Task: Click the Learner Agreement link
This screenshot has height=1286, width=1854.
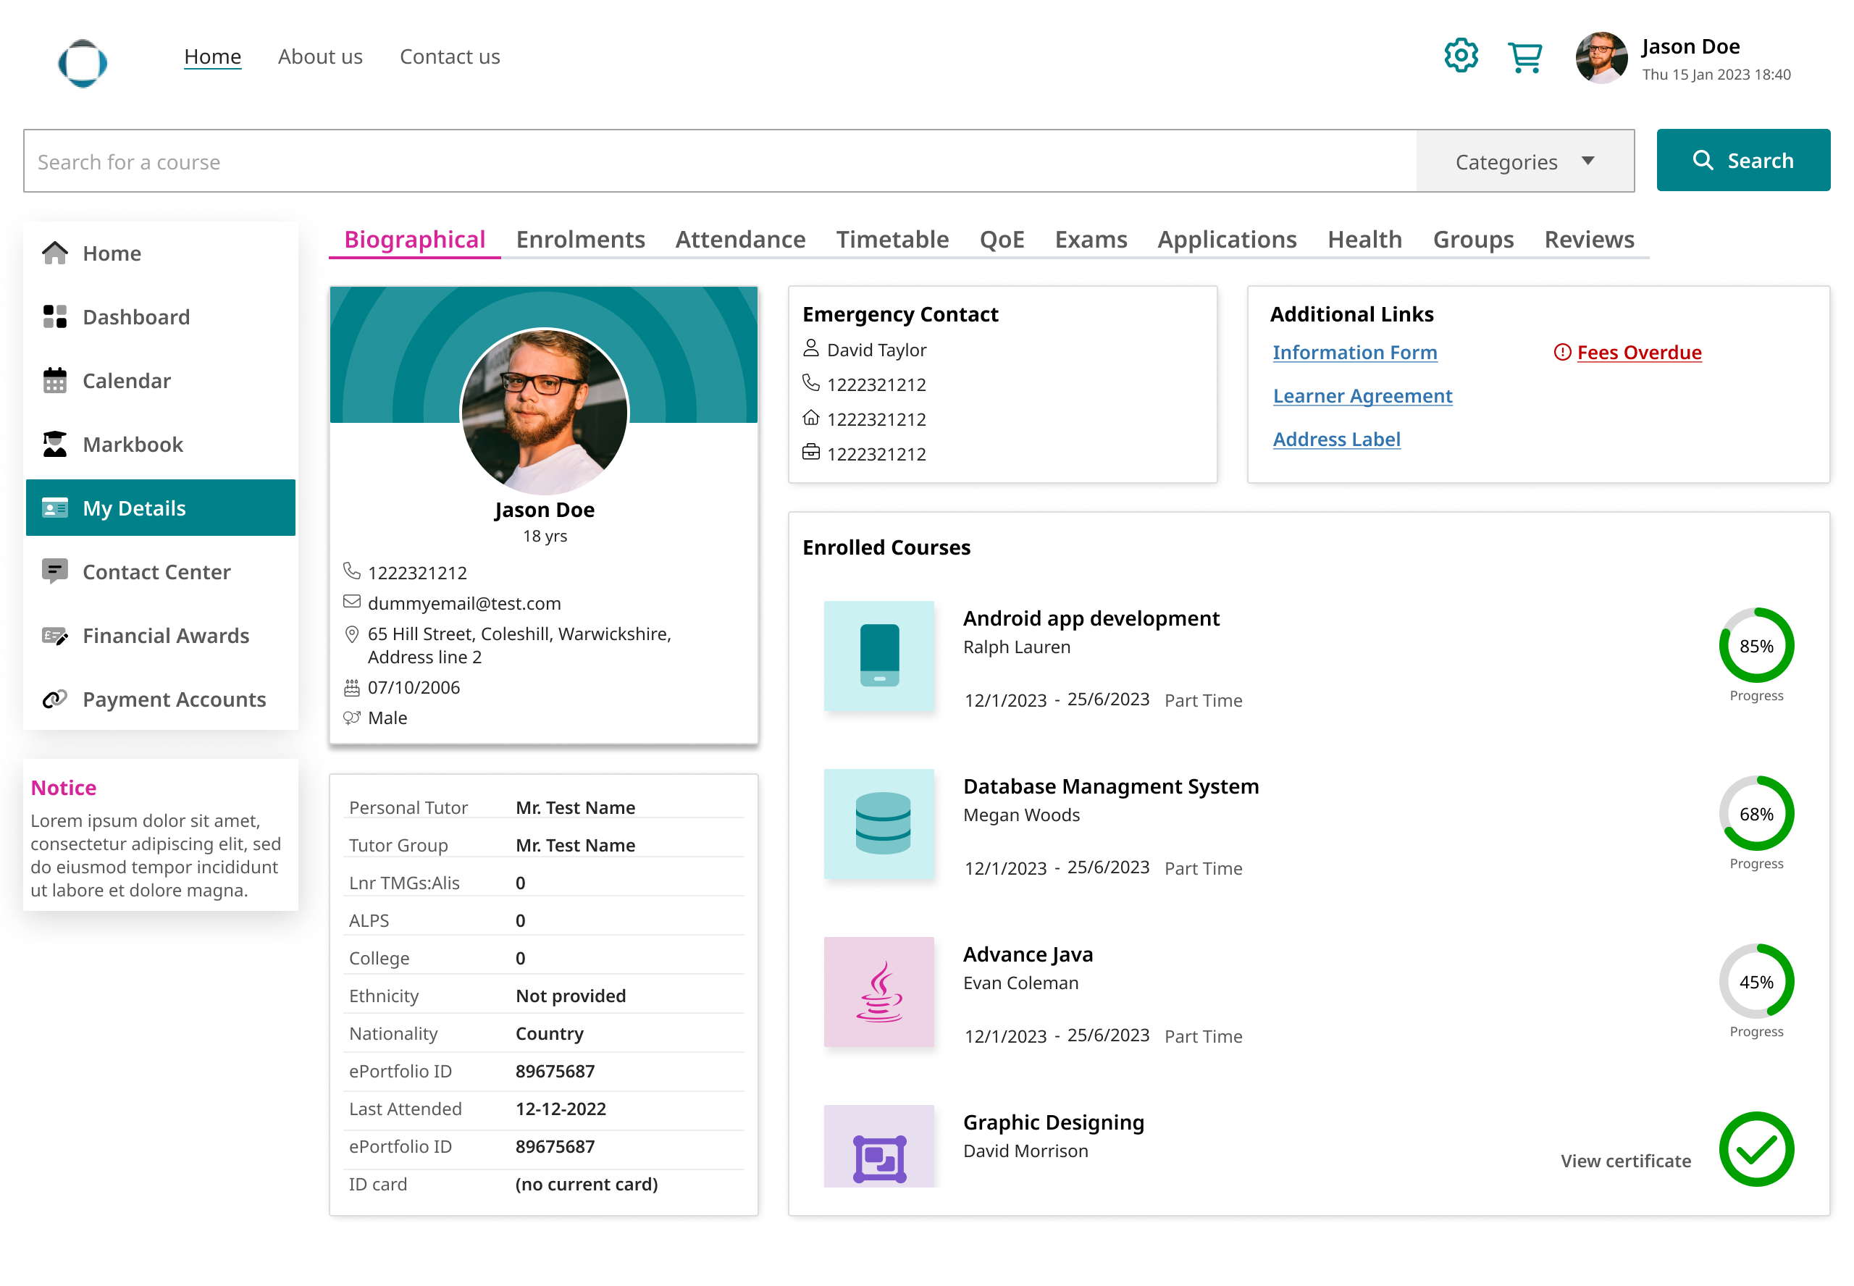Action: [x=1362, y=396]
